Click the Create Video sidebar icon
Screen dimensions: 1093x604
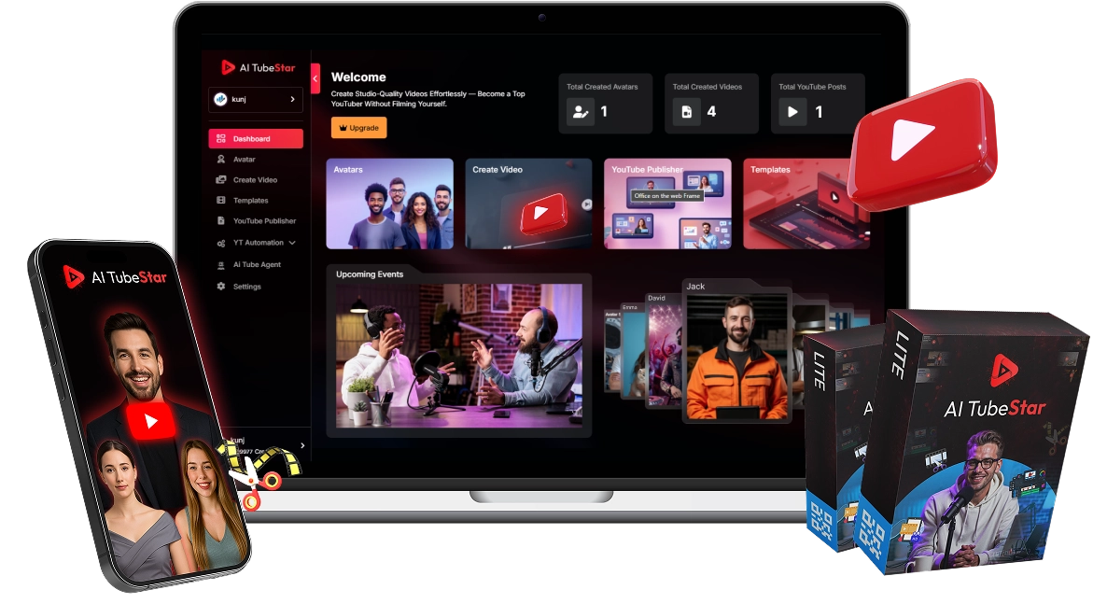point(221,180)
